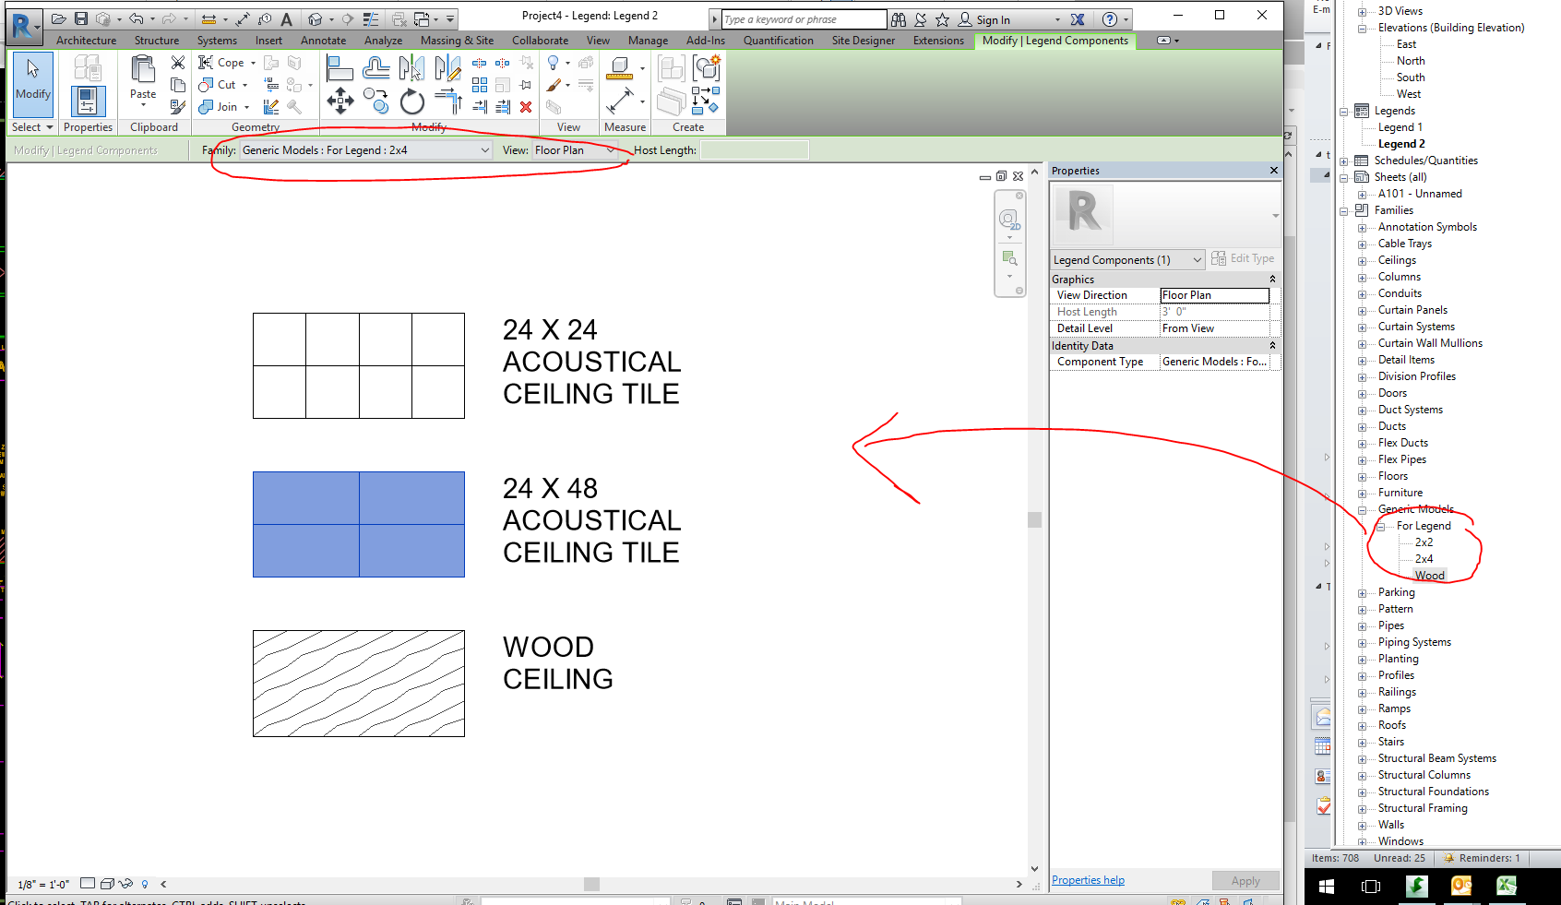Expand the Curtain Panels family node
The width and height of the screenshot is (1561, 905).
1362,311
